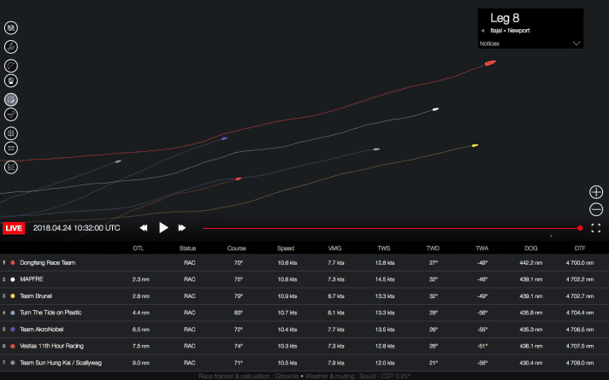The height and width of the screenshot is (380, 609).
Task: Toggle the highlighted compass icon in sidebar
Action: 11,99
